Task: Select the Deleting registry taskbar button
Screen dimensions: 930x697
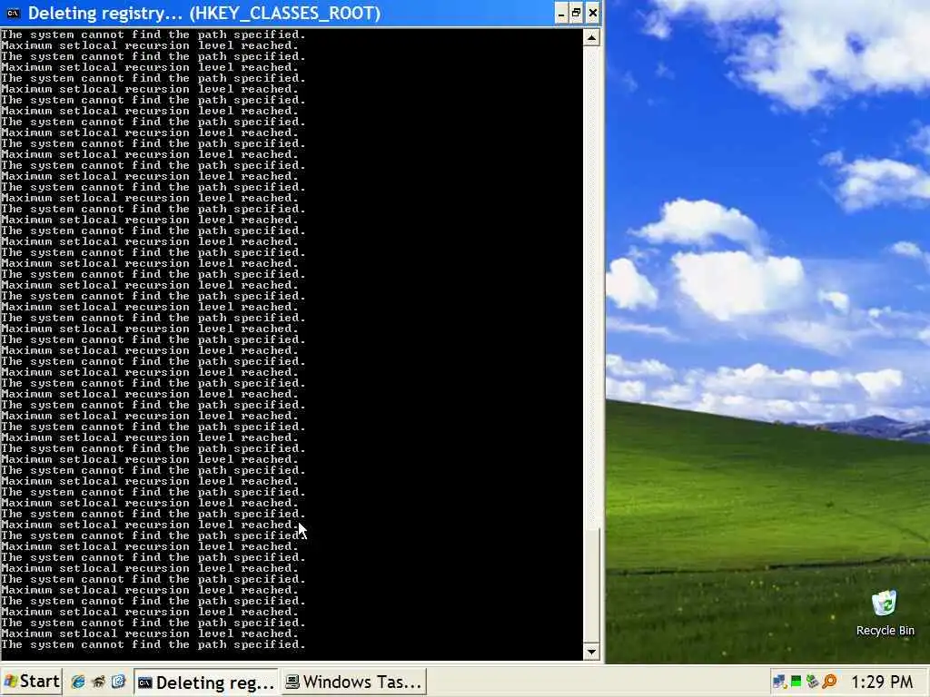Action: coord(206,682)
